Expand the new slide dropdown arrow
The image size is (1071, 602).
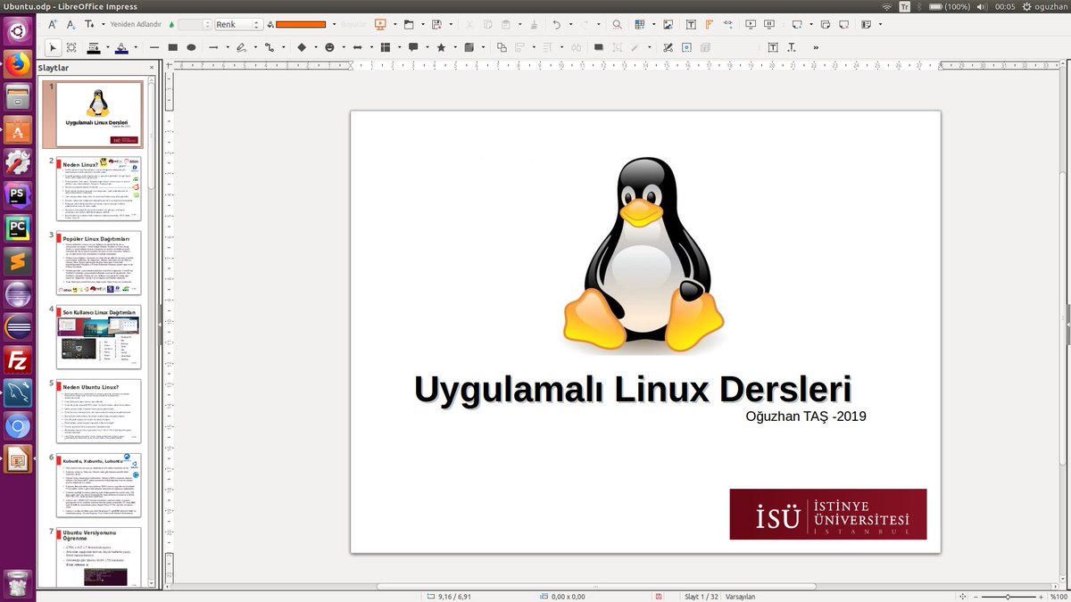pyautogui.click(x=810, y=24)
